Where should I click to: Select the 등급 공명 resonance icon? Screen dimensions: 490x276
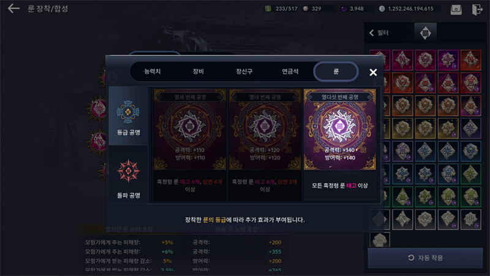coord(128,112)
